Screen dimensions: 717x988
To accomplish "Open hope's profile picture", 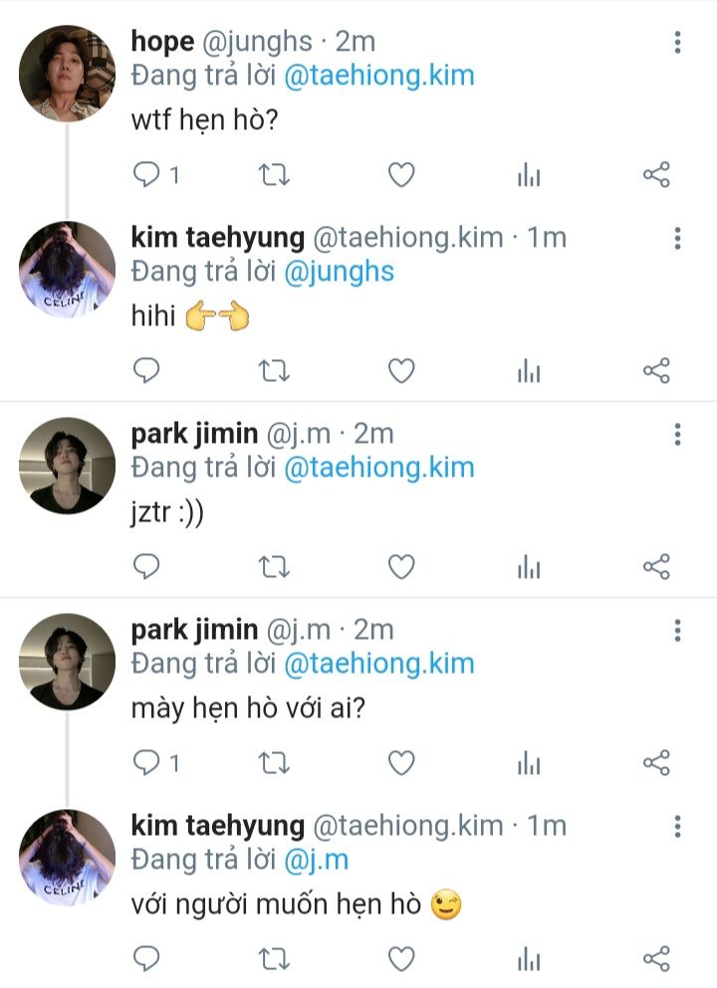I will (68, 74).
